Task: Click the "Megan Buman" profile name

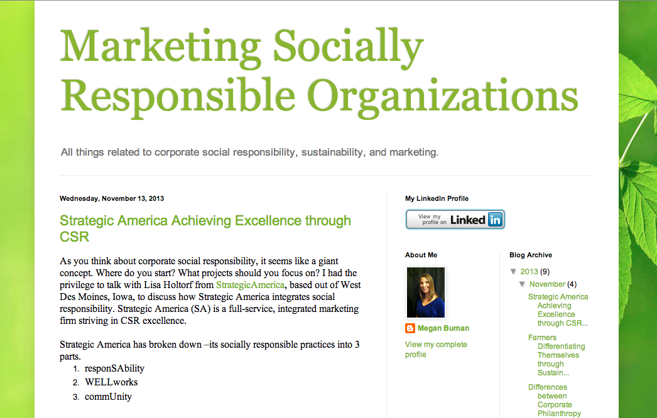Action: [443, 328]
